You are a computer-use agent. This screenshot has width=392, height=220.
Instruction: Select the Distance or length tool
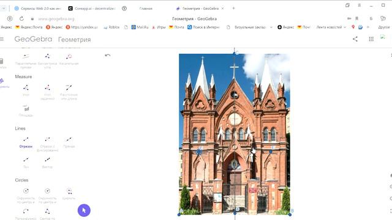point(69,92)
